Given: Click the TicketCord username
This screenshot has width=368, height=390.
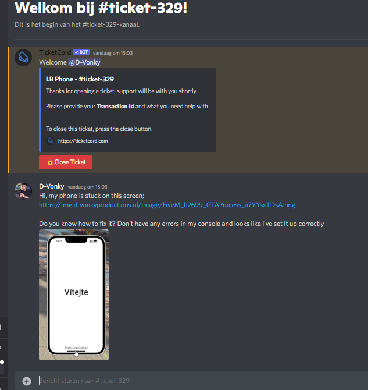Looking at the screenshot, I should tap(55, 52).
